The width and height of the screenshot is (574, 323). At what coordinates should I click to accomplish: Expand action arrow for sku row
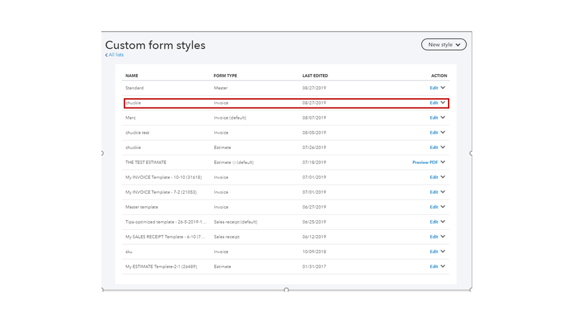pos(443,252)
